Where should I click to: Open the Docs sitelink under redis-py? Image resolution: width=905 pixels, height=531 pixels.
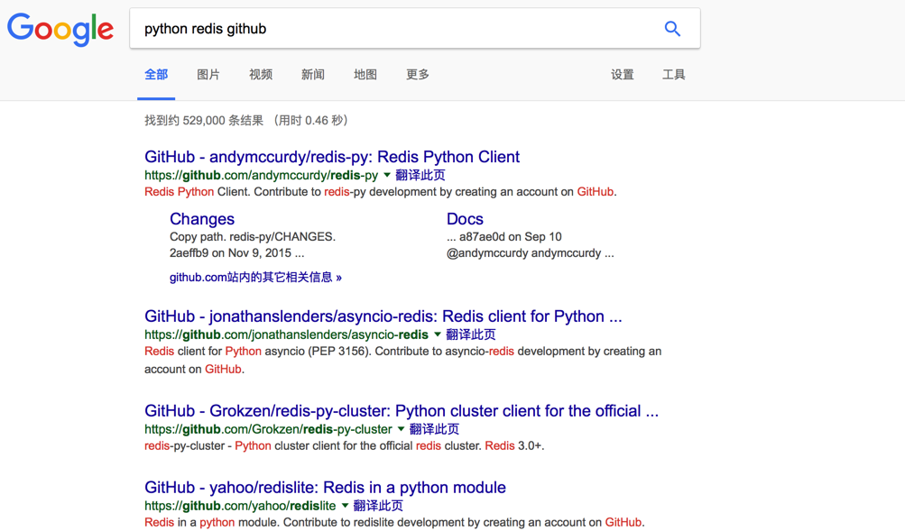point(465,219)
